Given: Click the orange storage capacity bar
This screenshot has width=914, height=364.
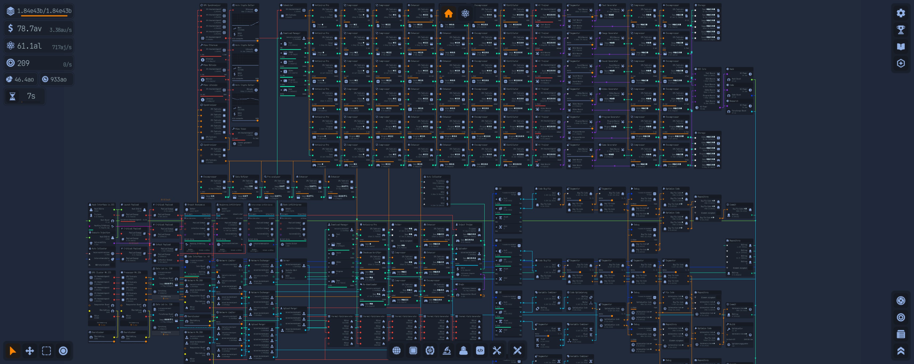Looking at the screenshot, I should 46,16.
